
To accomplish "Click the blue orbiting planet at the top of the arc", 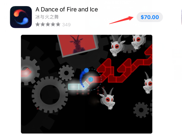I will point(86,70).
